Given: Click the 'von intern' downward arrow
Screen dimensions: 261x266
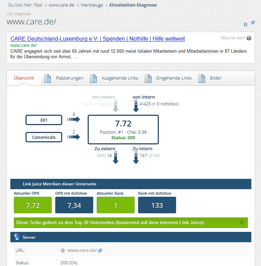Looking at the screenshot, I should coord(136,106).
